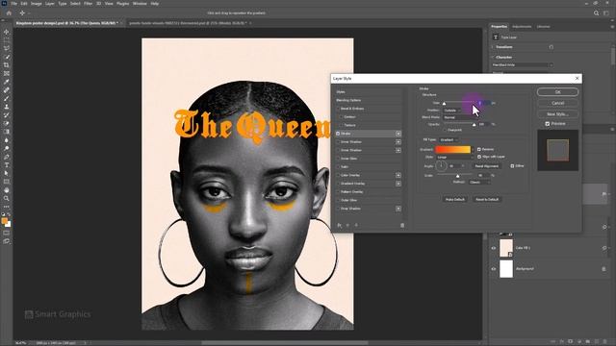Click the Make Default button
Screen dimensions: 616x346
(x=455, y=199)
